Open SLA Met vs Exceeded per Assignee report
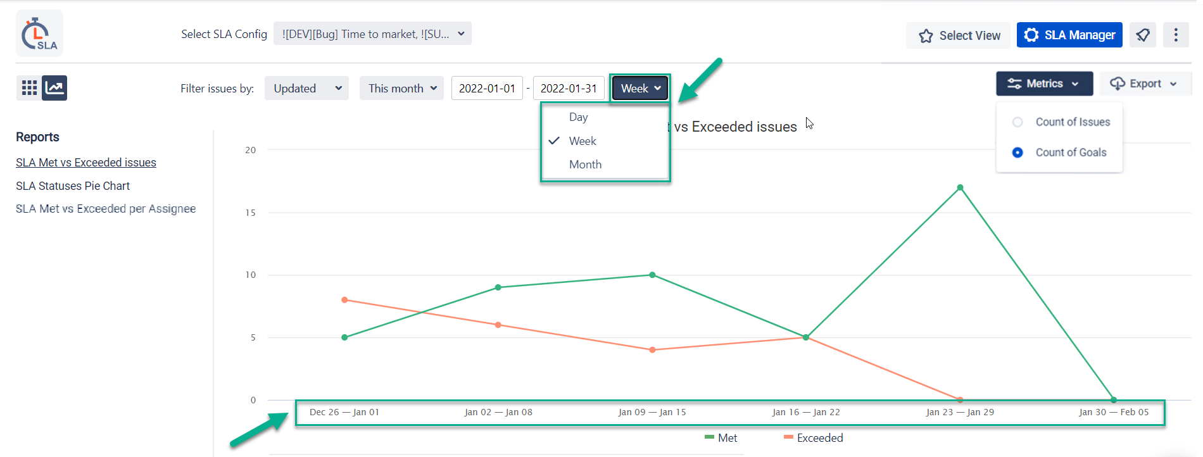Viewport: 1203px width, 457px height. click(106, 209)
